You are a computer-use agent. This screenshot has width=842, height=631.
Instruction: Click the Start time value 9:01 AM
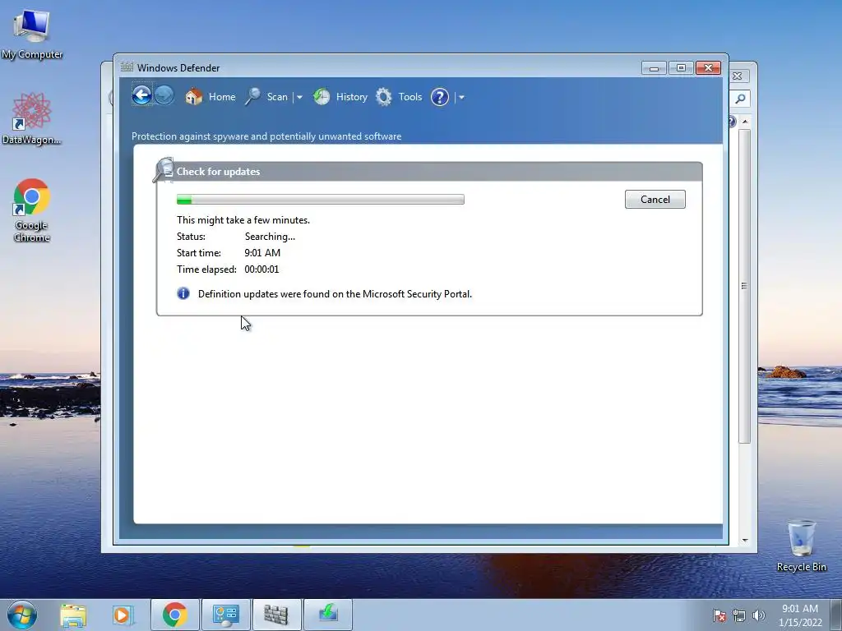tap(262, 253)
